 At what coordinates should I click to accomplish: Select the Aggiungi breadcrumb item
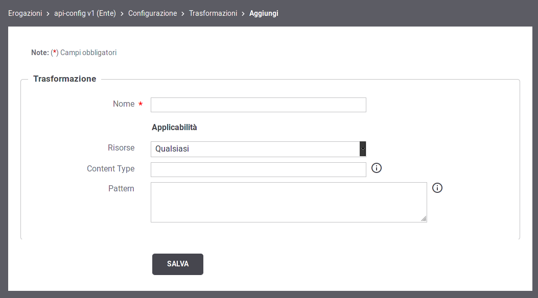[264, 13]
